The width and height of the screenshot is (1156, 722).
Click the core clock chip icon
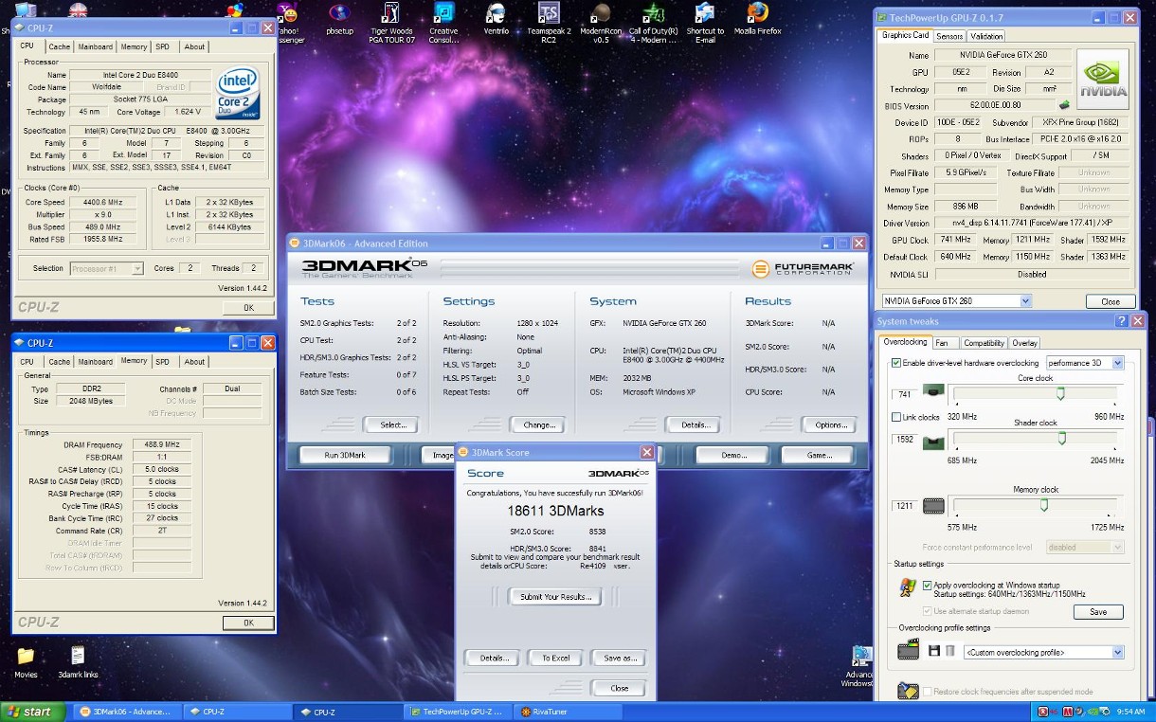(932, 391)
